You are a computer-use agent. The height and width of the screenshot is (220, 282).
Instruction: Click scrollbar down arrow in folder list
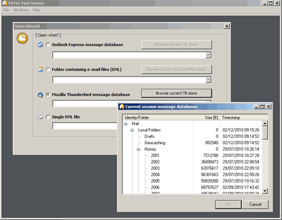(x=265, y=191)
